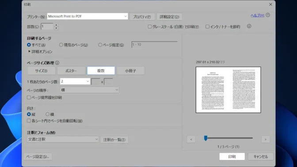Select 縦 orientation radio button
The height and width of the screenshot is (167, 297).
[29, 114]
